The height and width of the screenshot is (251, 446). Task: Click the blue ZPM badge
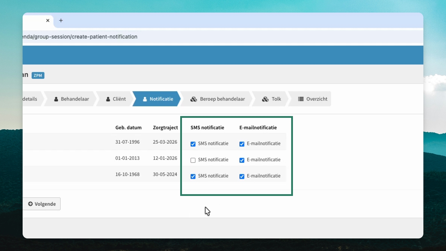click(38, 75)
